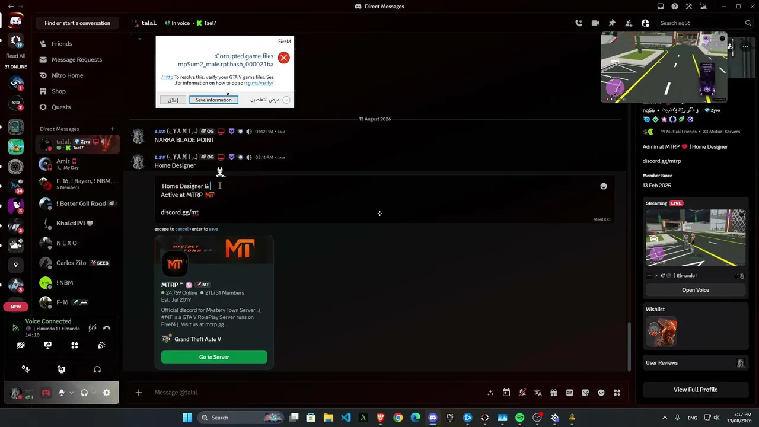
Task: Open the GIF picker
Action: coord(570,393)
